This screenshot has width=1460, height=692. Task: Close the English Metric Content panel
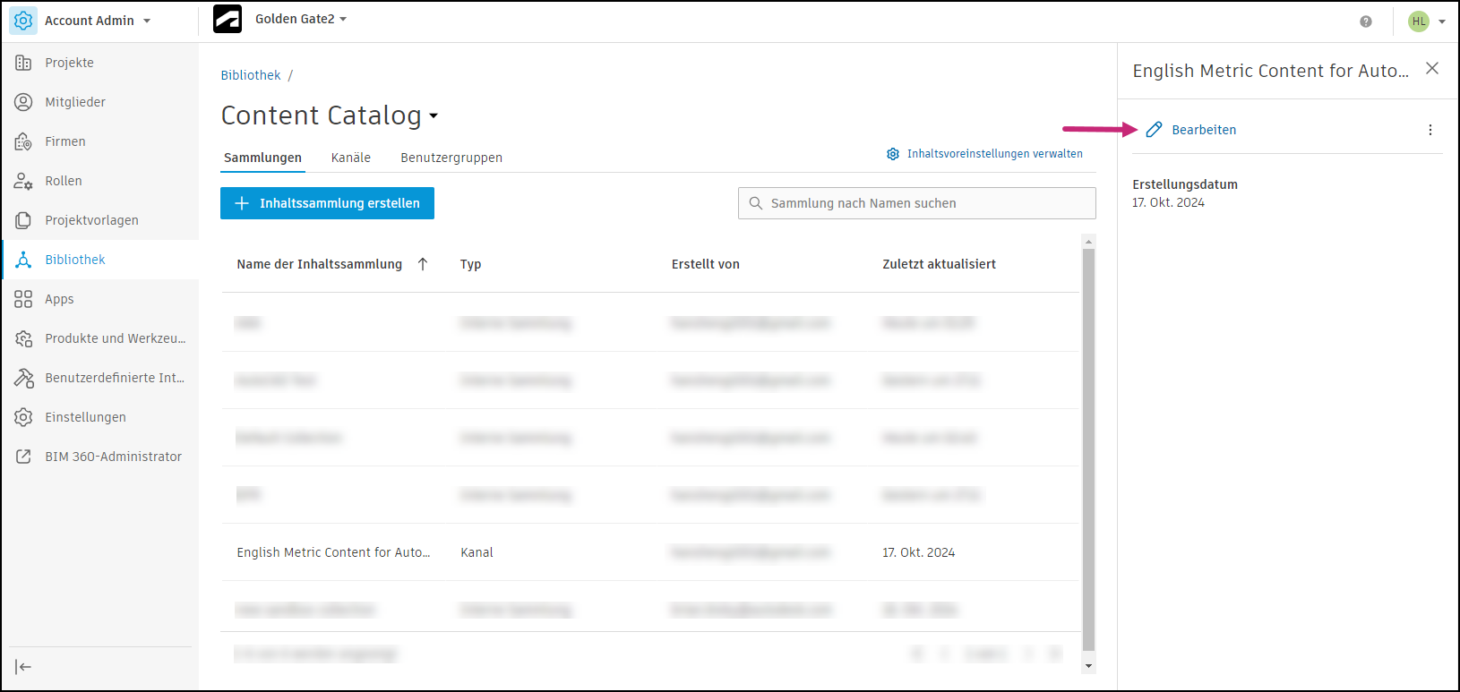click(1432, 68)
